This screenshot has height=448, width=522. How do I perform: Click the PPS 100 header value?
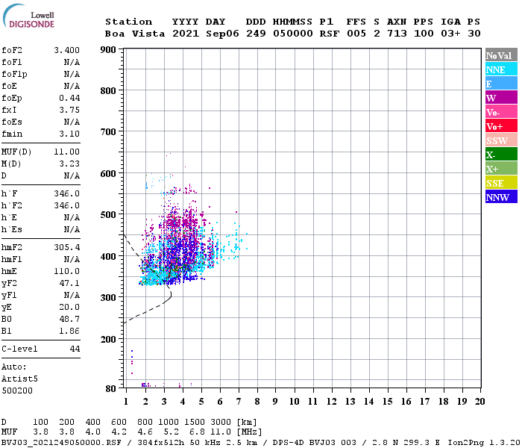coord(424,34)
